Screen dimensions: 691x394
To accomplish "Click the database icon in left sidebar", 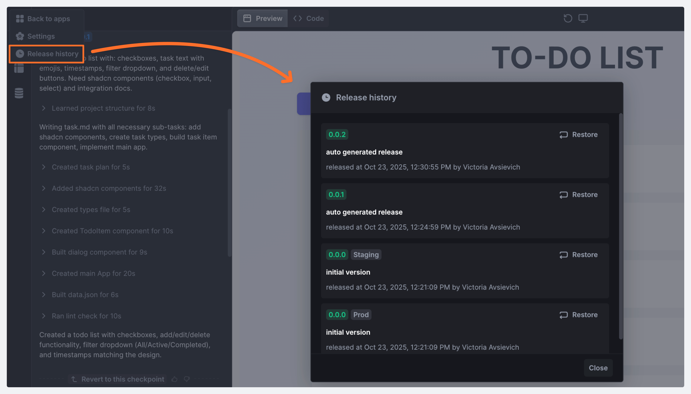I will (x=19, y=93).
